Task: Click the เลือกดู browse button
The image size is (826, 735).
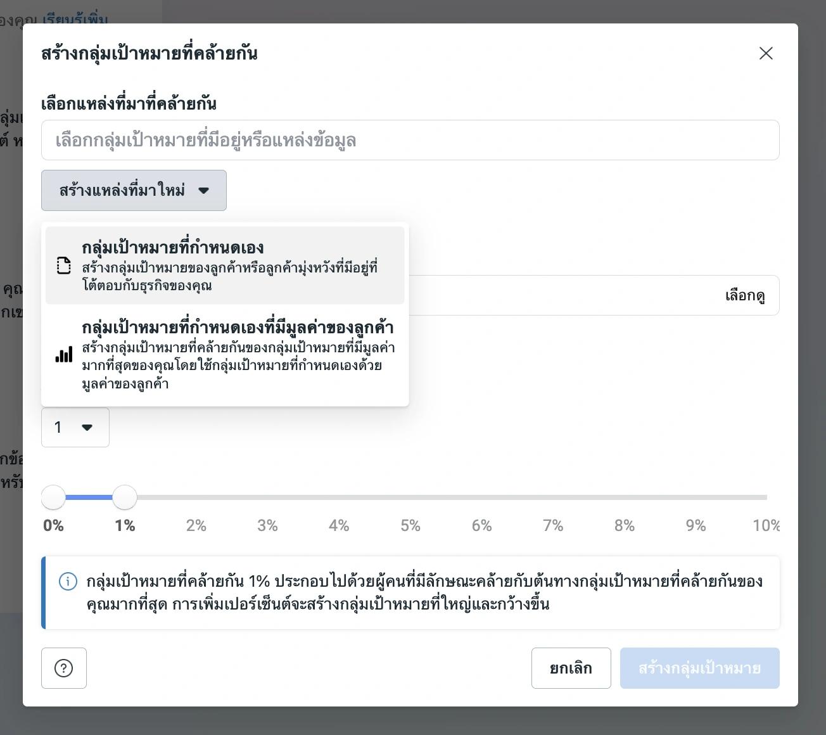Action: point(745,295)
